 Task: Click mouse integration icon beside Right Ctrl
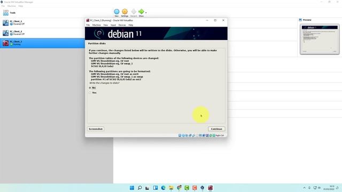pyautogui.click(x=214, y=135)
